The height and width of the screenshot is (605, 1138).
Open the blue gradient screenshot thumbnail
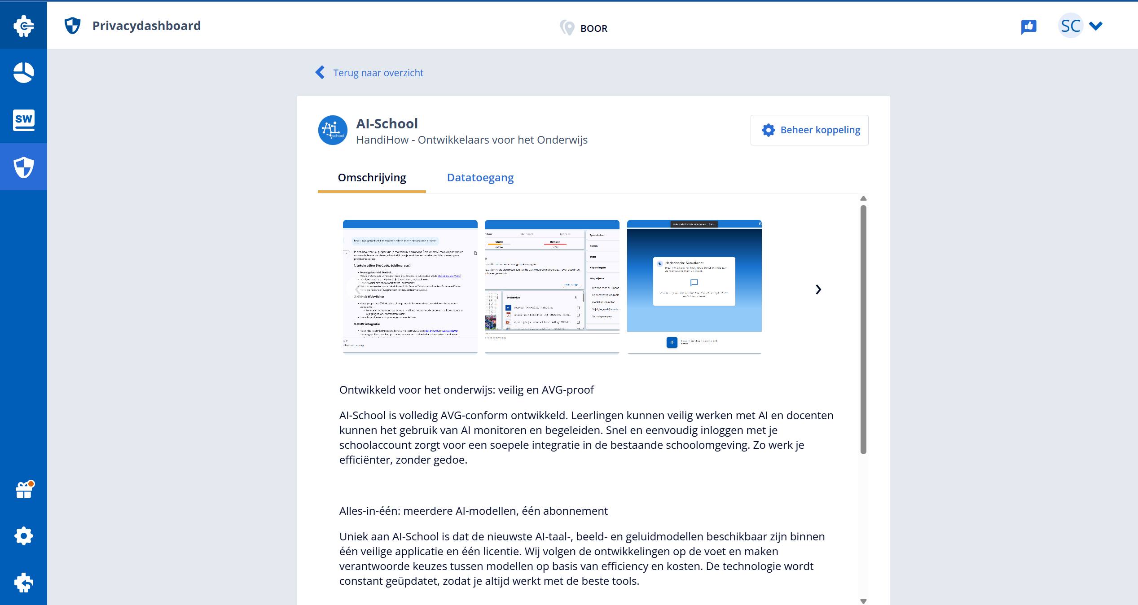point(694,286)
